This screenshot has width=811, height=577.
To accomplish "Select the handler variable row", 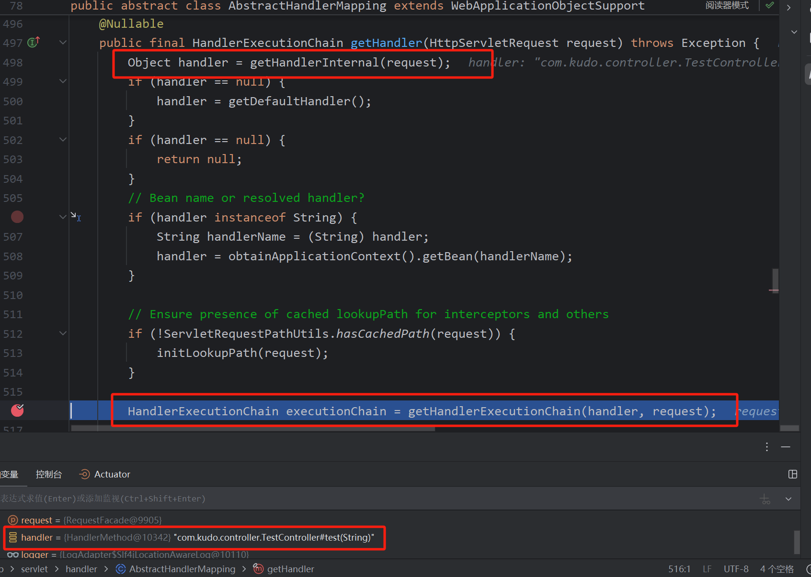I will 398,537.
